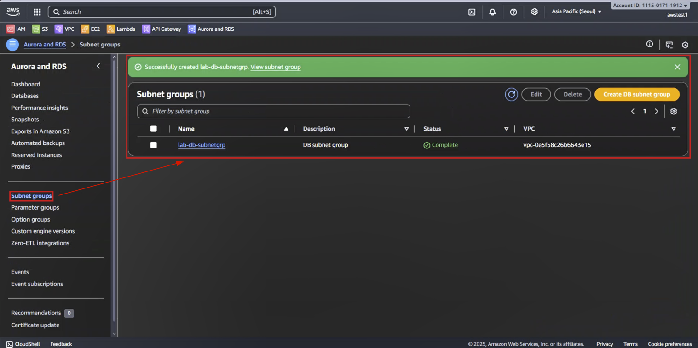Viewport: 698px width, 348px height.
Task: Open Recommendations in the sidebar
Action: (36, 313)
